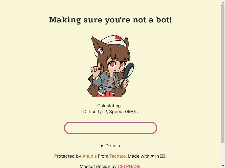The width and height of the screenshot is (225, 168).
Task: Click the 'Calculating...' status text
Action: tap(110, 106)
